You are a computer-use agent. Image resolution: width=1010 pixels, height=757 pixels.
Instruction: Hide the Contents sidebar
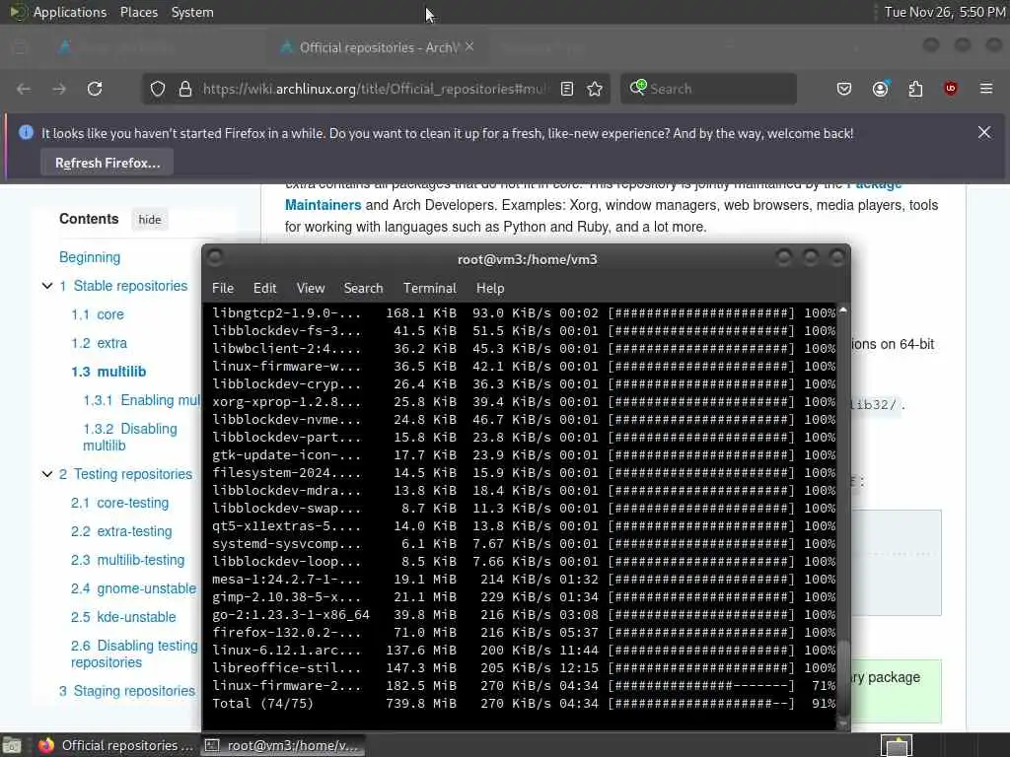click(x=150, y=220)
